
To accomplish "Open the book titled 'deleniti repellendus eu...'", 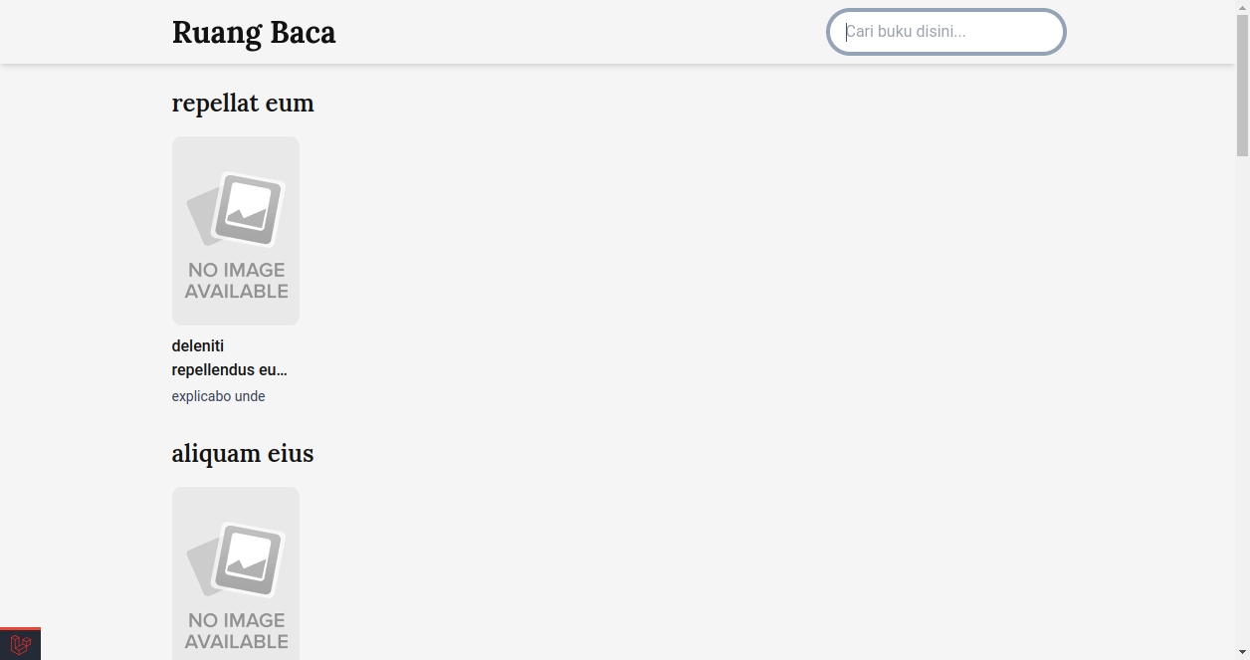I will [x=230, y=358].
